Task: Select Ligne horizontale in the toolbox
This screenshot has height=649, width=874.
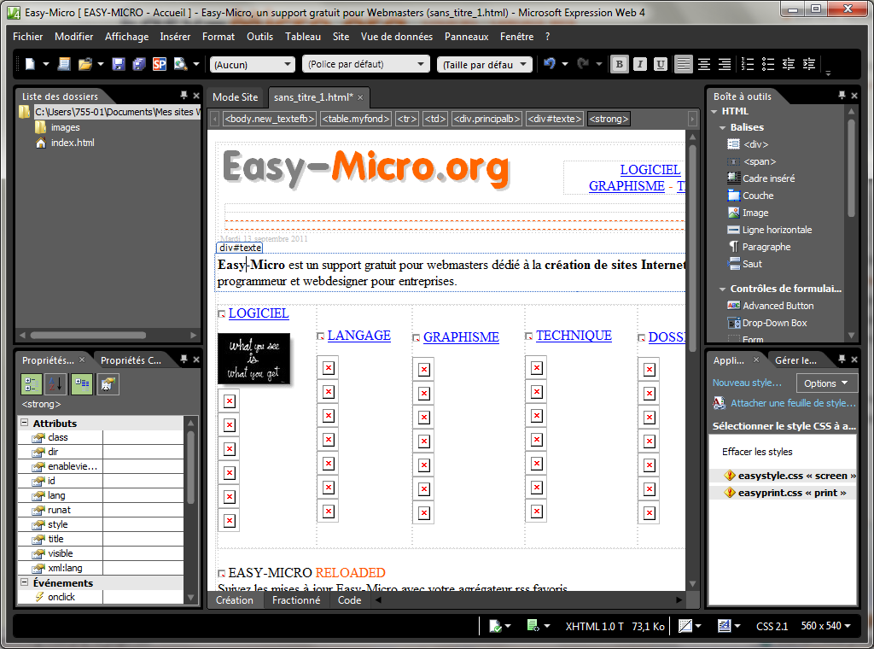Action: [777, 230]
